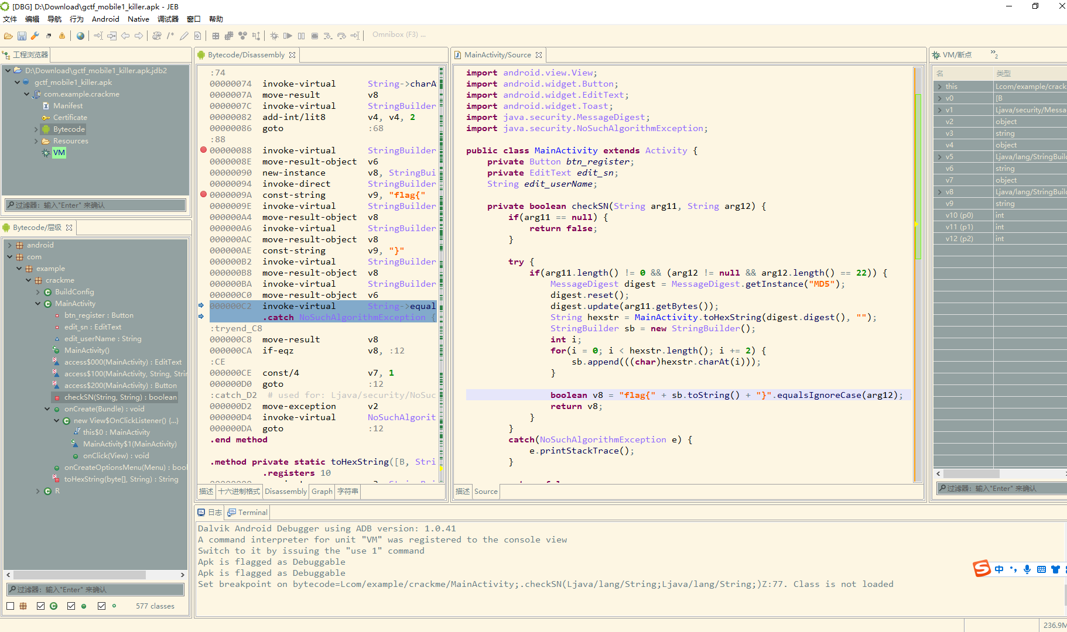Select the Certificate item in project tree
The image size is (1067, 632).
click(x=70, y=118)
